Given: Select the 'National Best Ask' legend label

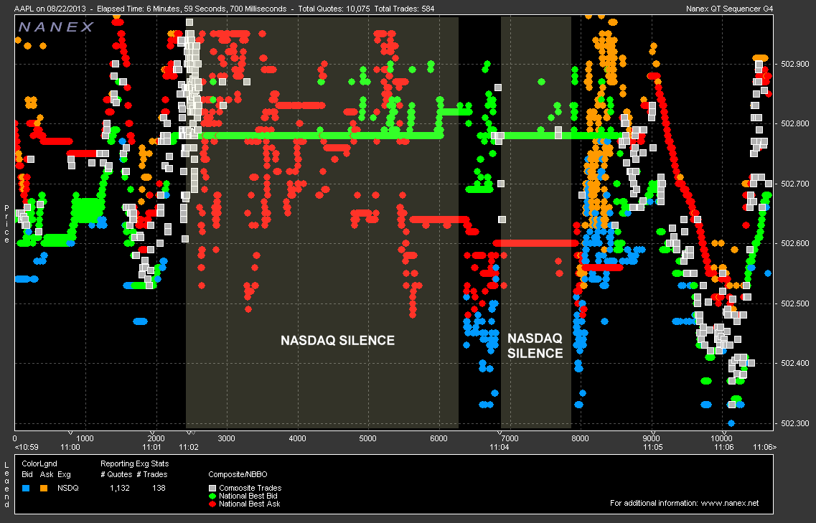Looking at the screenshot, I should coord(250,504).
